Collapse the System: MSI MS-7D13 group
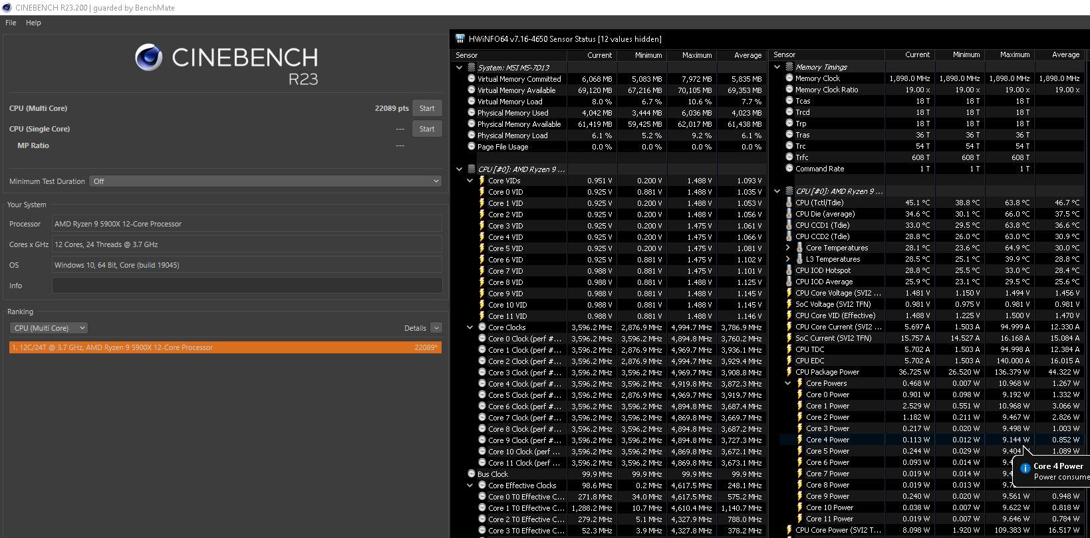 (x=459, y=68)
